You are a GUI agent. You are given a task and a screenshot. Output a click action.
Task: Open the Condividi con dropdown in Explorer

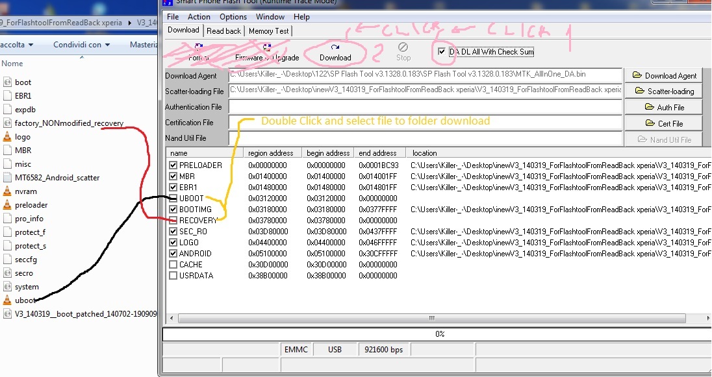coord(82,45)
